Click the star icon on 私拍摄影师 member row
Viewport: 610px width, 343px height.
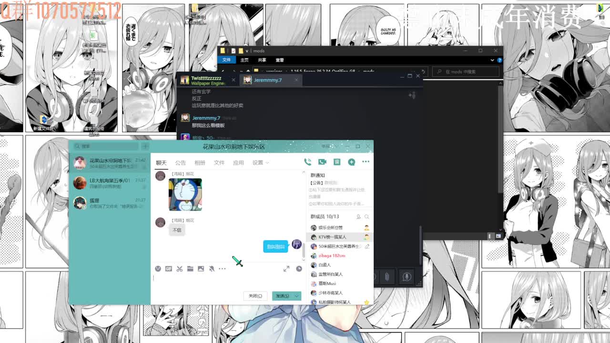coord(366,302)
